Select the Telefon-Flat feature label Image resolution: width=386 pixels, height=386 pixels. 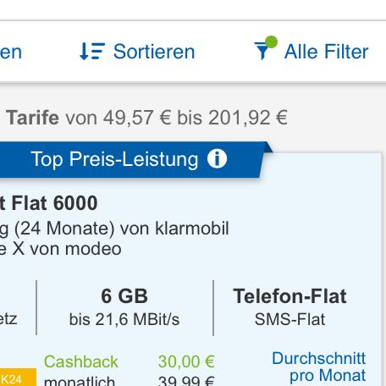pos(289,296)
